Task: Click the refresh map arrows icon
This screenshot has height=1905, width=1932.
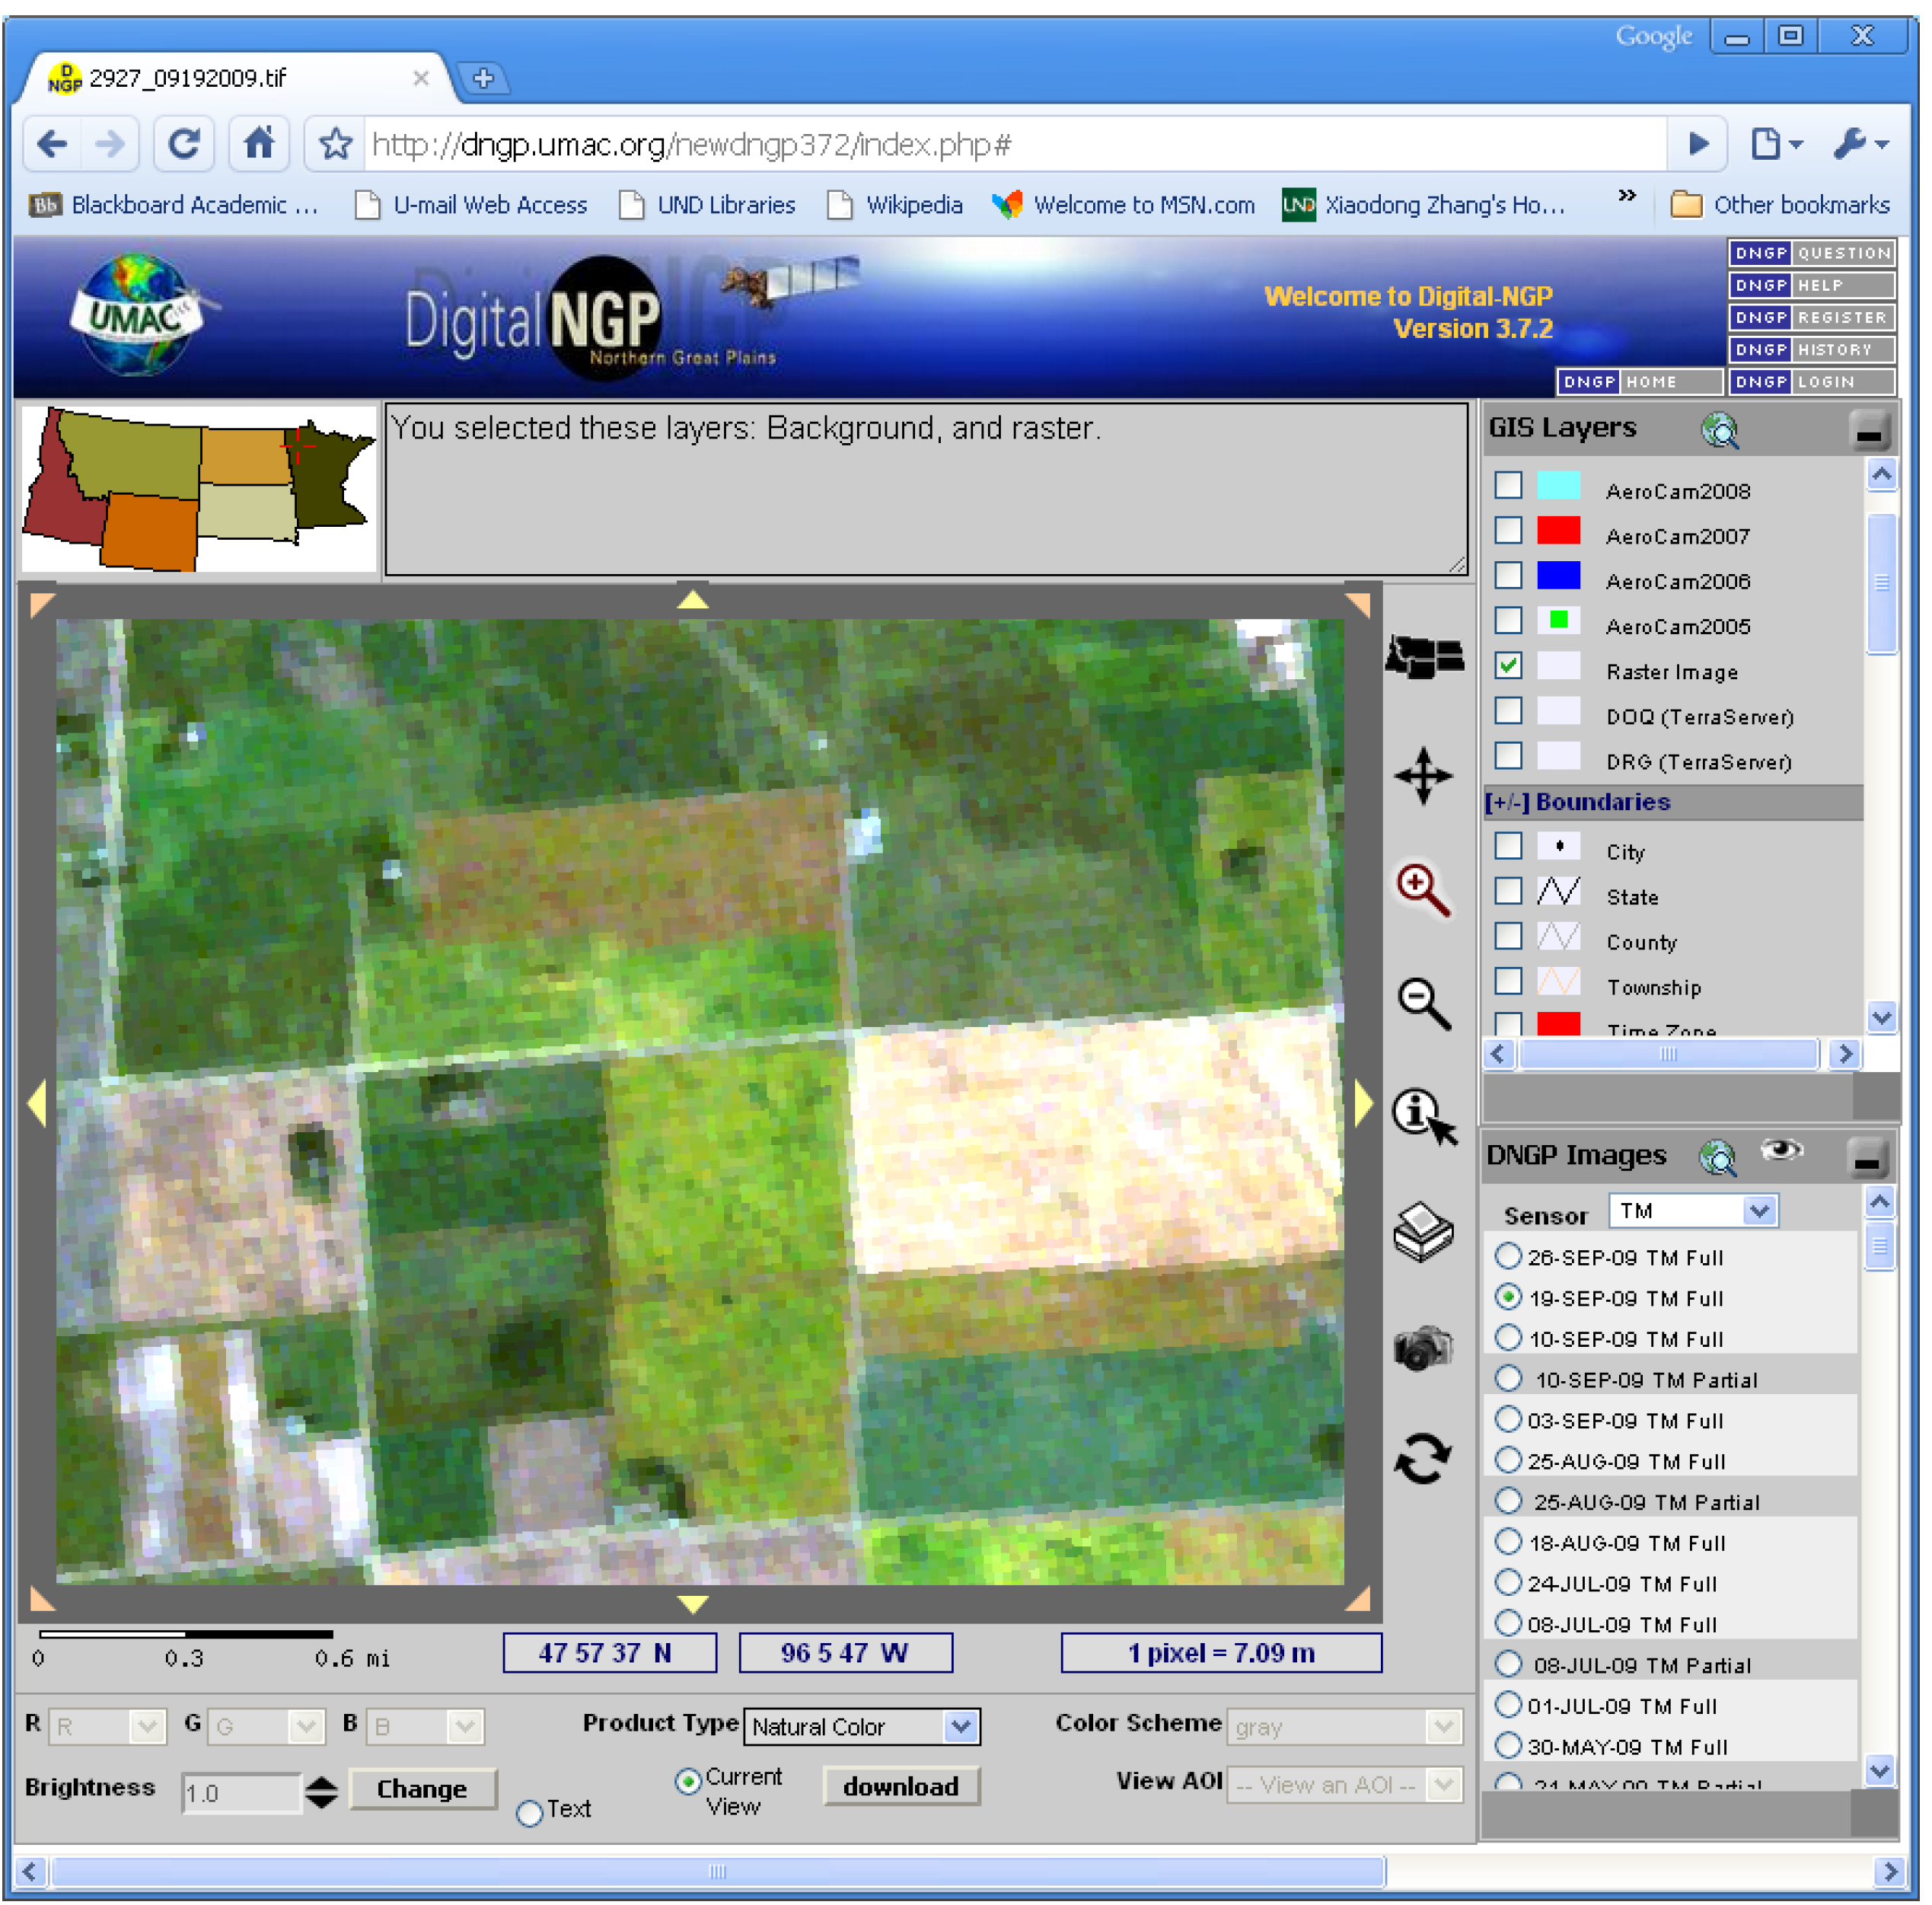Action: point(1424,1459)
